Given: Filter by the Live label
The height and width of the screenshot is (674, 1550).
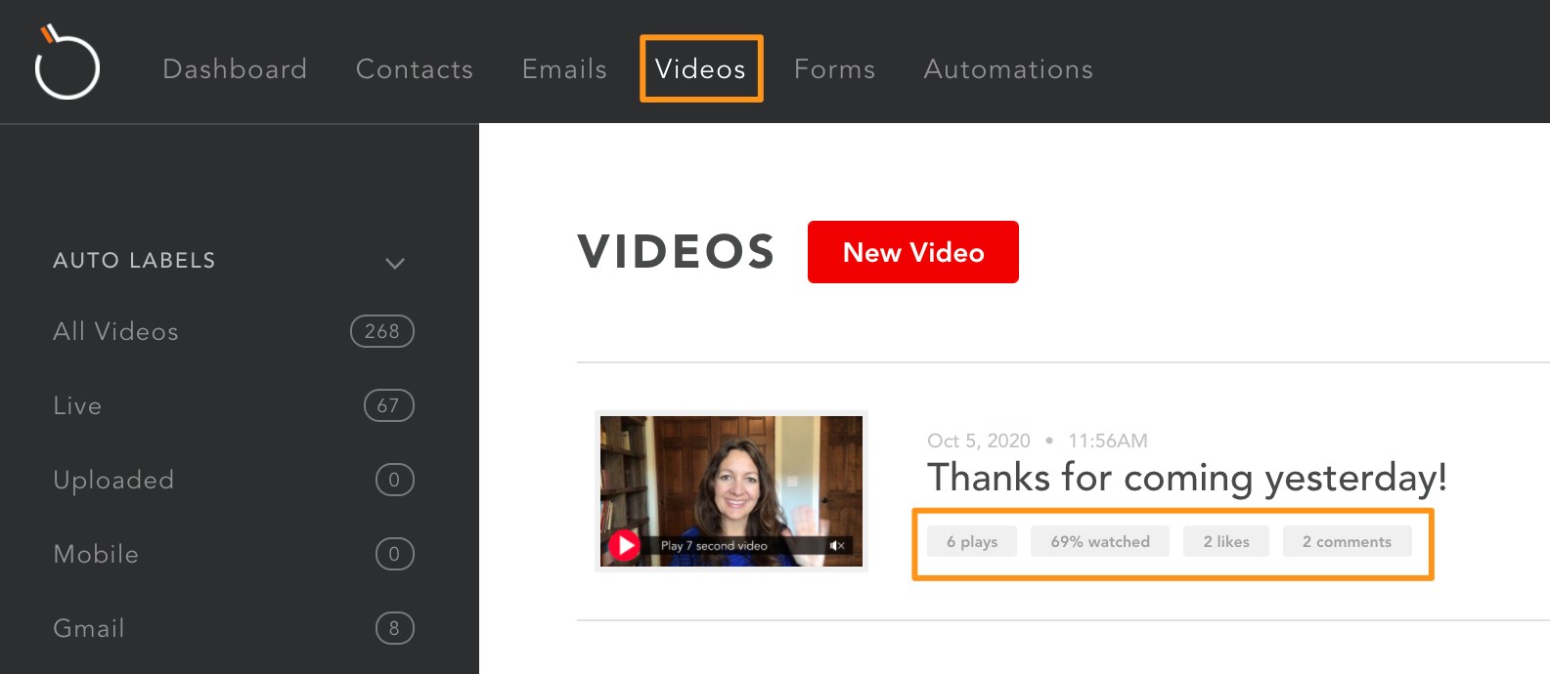Looking at the screenshot, I should [78, 406].
